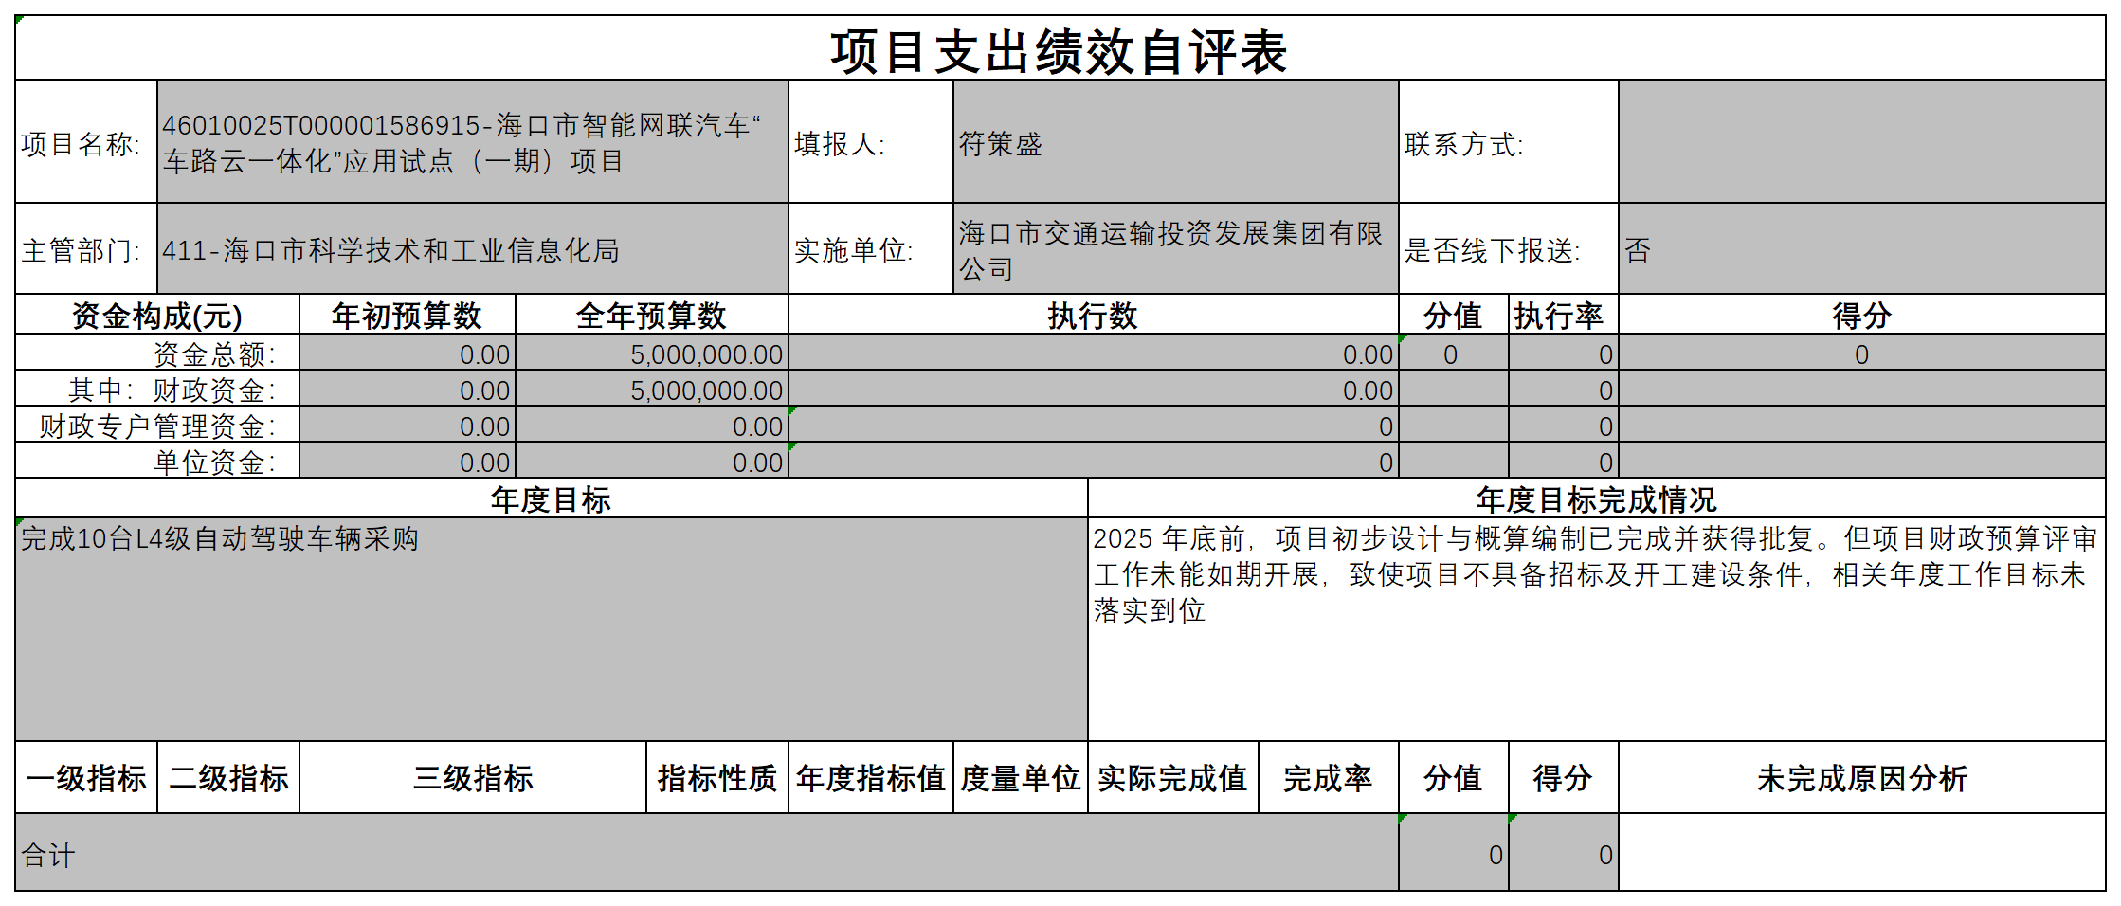Select the 项目名称 label cell
This screenshot has width=2121, height=906.
point(86,141)
